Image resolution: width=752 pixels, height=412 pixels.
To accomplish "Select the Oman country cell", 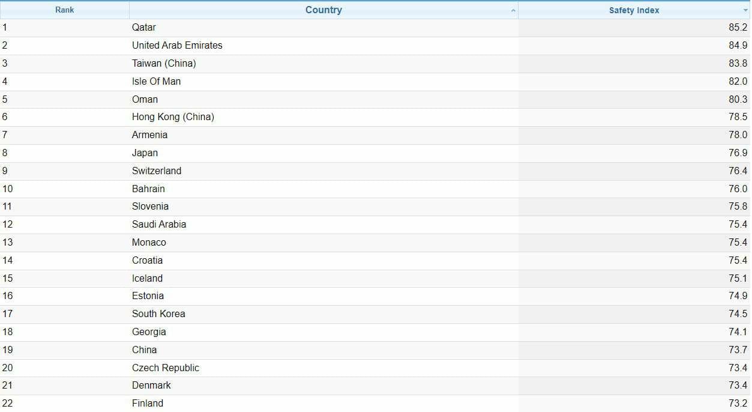I will click(323, 100).
